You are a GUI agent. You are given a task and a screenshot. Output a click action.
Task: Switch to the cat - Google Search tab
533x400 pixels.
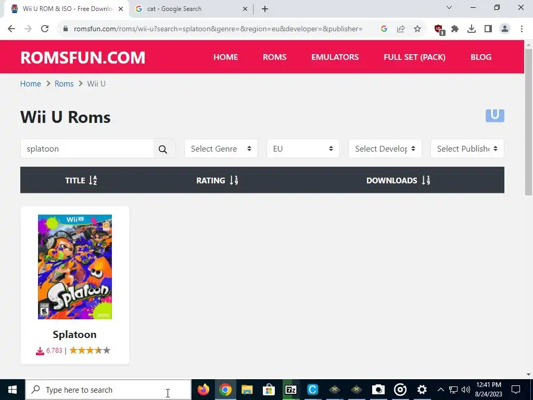192,9
